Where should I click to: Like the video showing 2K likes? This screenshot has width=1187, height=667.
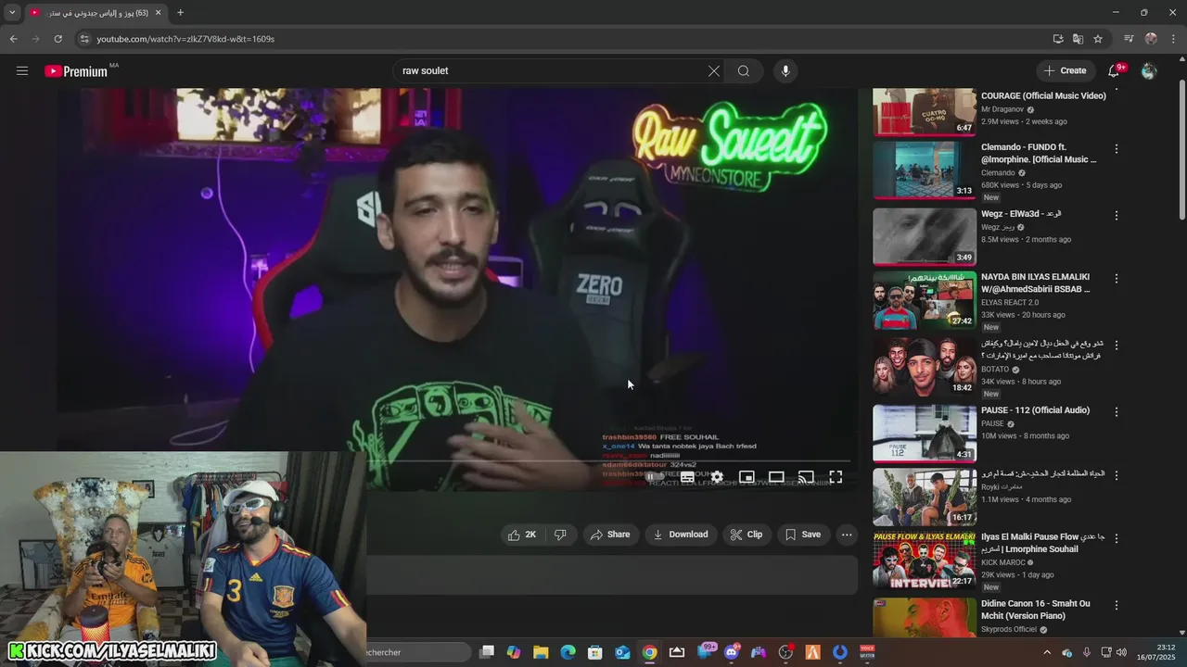click(x=522, y=535)
